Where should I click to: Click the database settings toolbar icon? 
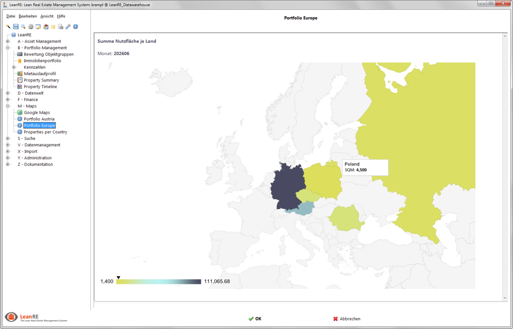(x=61, y=26)
